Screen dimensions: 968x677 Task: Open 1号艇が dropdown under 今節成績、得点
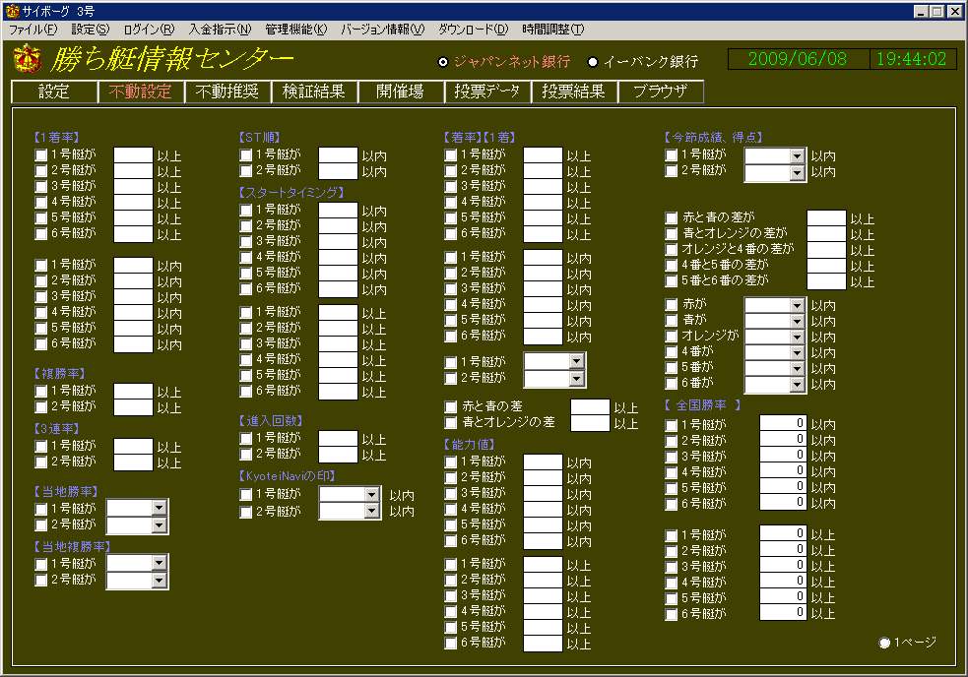797,156
